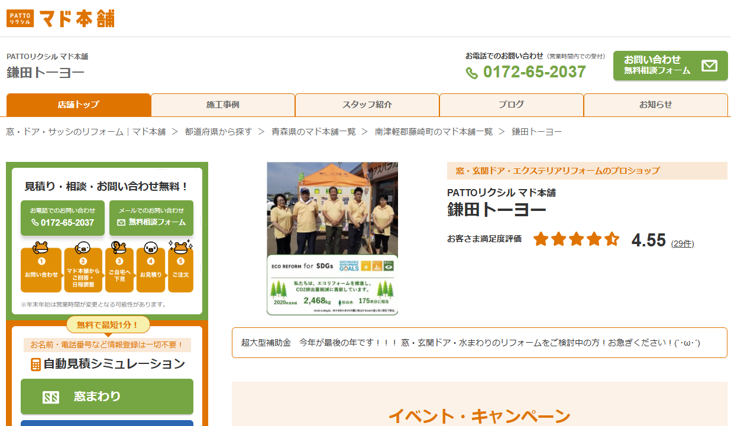Viewport: 731px width, 426px height.
Task: Open the お知らせ tab
Action: pos(656,105)
